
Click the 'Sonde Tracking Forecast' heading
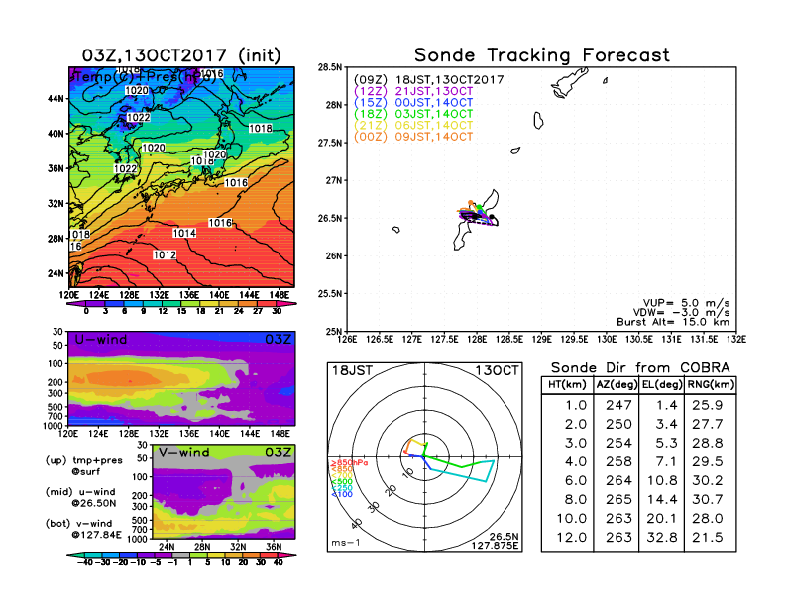coord(542,55)
